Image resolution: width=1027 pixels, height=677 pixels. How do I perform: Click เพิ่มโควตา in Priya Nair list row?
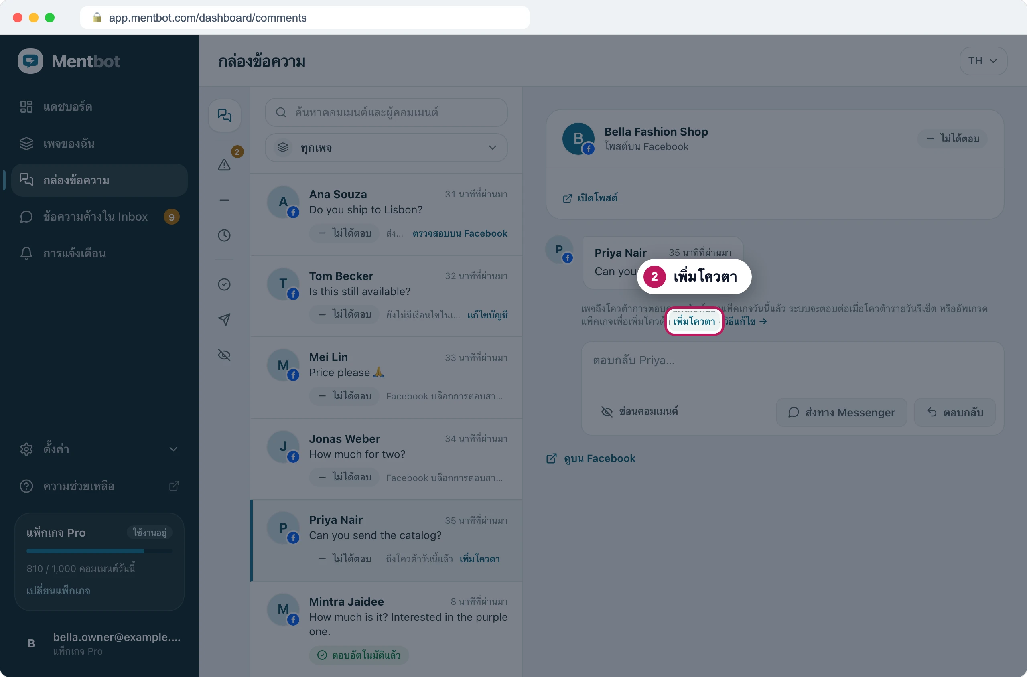point(479,559)
